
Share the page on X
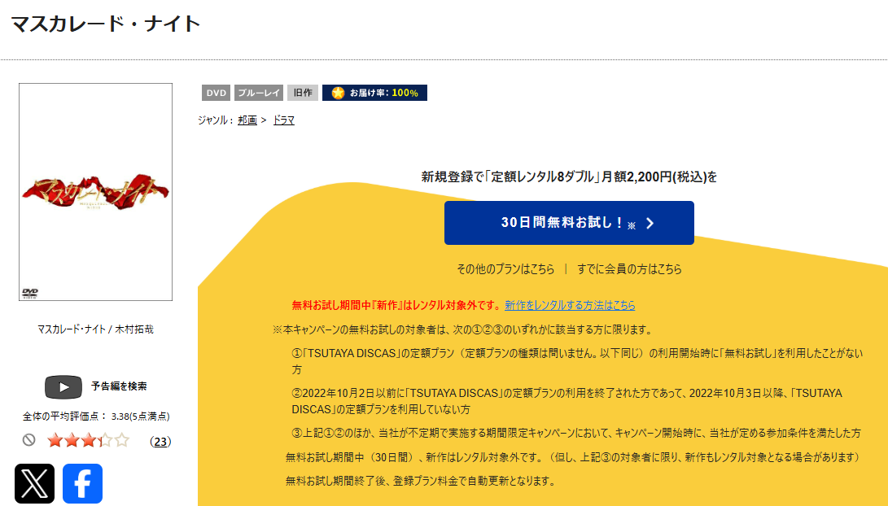coord(33,483)
